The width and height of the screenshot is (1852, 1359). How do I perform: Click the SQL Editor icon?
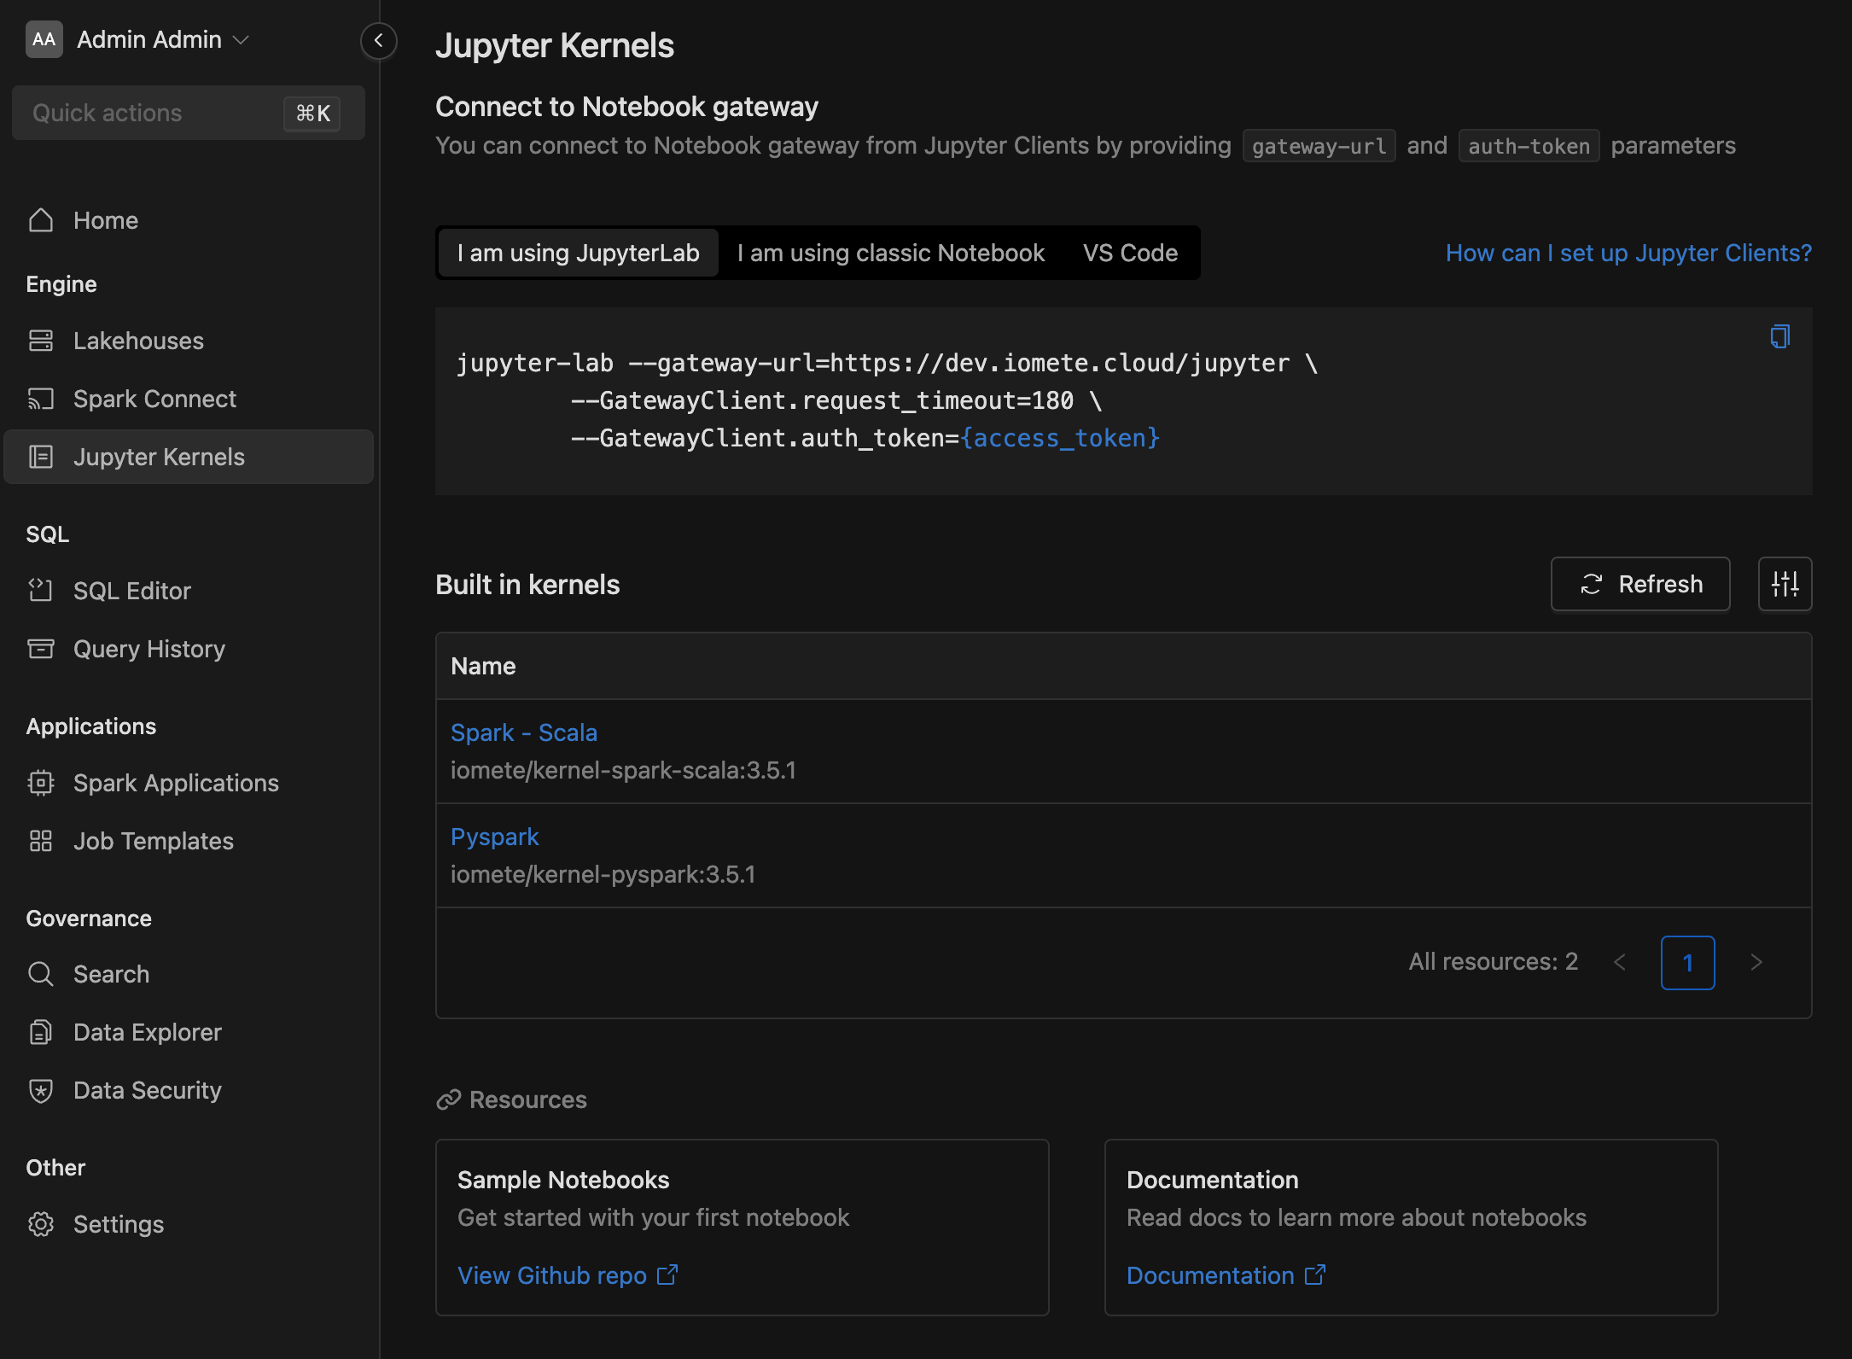(x=41, y=591)
